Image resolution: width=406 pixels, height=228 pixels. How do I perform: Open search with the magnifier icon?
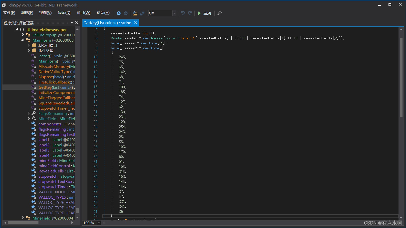tap(219, 13)
